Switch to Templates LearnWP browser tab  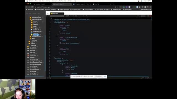(82, 4)
